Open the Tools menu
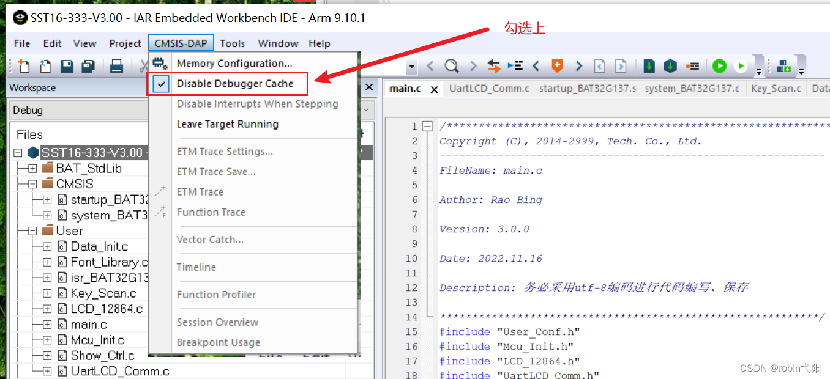830x379 pixels. (x=233, y=43)
